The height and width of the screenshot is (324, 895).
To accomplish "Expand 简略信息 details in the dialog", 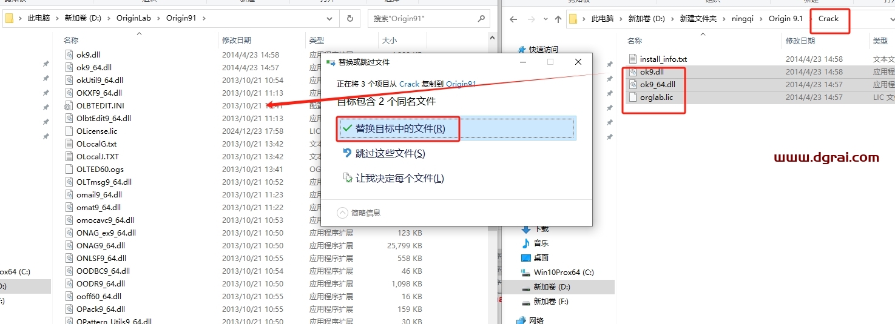I will tap(359, 213).
